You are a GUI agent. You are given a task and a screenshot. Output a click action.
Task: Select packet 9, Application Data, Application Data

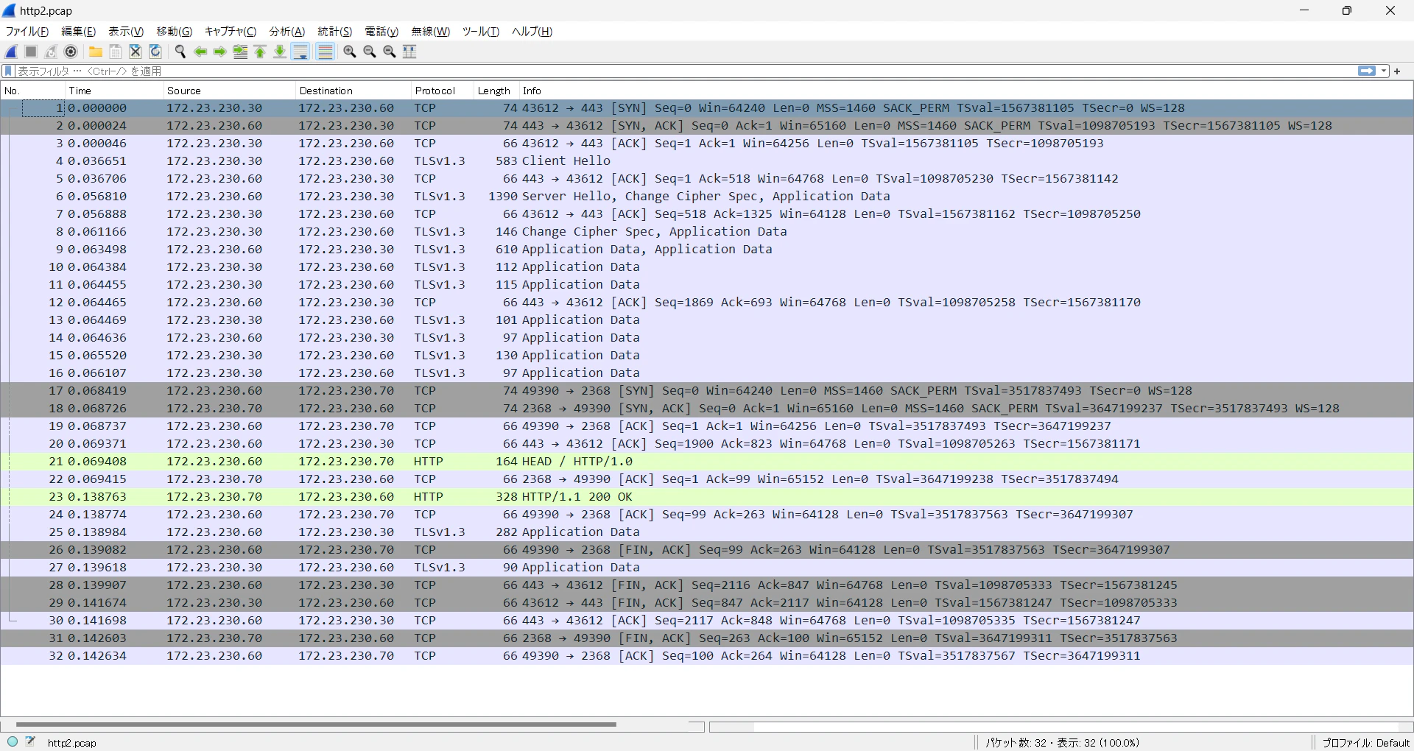coord(707,250)
